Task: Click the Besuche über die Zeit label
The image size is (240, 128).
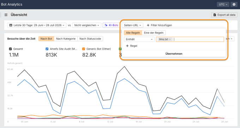Action: (x=21, y=39)
